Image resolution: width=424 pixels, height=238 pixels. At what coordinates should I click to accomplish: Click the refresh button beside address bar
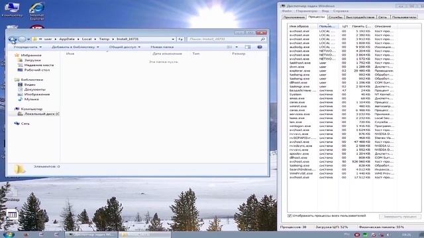180,39
